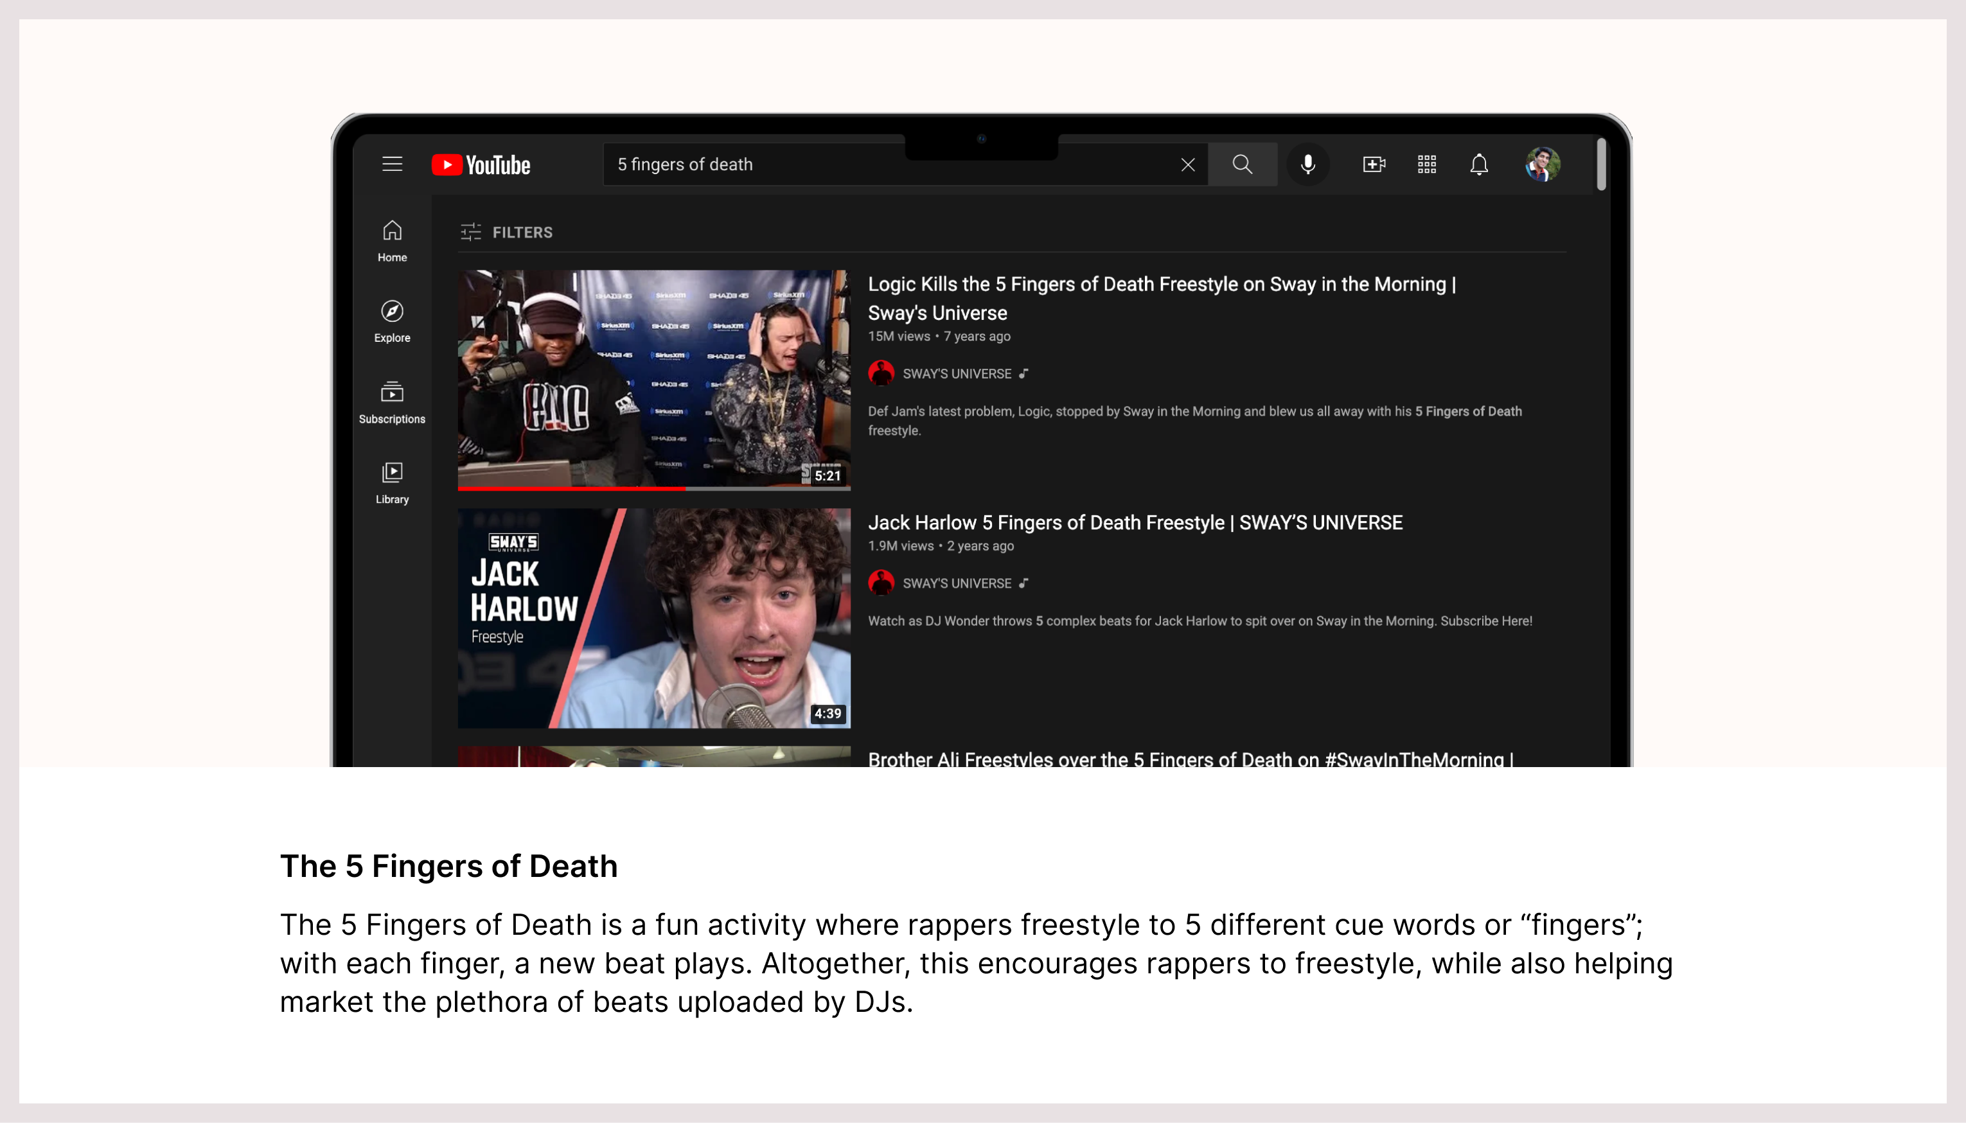Click the magnifier search button
The image size is (1966, 1123).
(x=1242, y=164)
